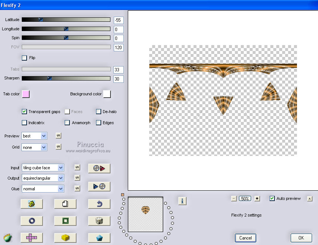The height and width of the screenshot is (245, 318).
Task: Click the dice randomize button
Action: (99, 221)
